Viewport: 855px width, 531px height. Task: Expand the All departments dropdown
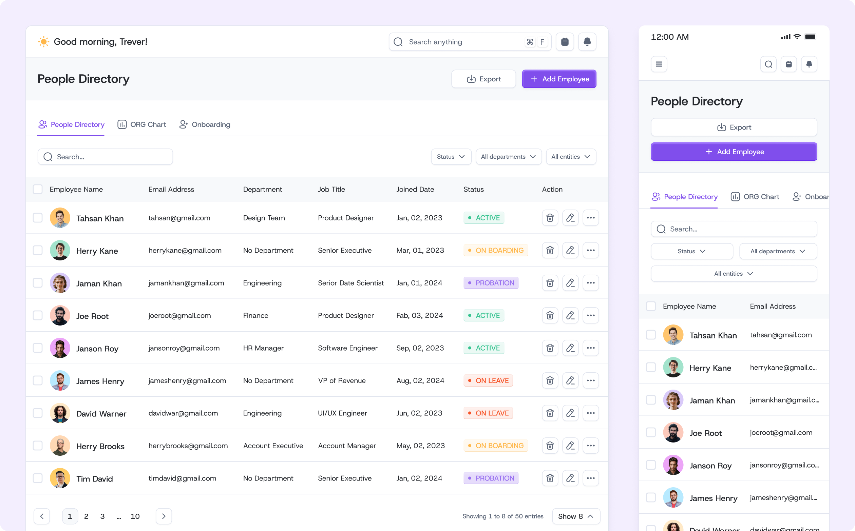508,157
